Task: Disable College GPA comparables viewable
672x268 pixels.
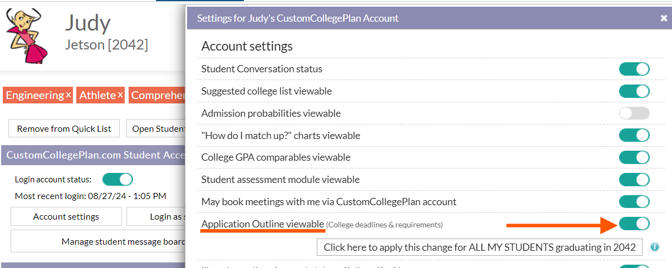Action: pyautogui.click(x=634, y=157)
